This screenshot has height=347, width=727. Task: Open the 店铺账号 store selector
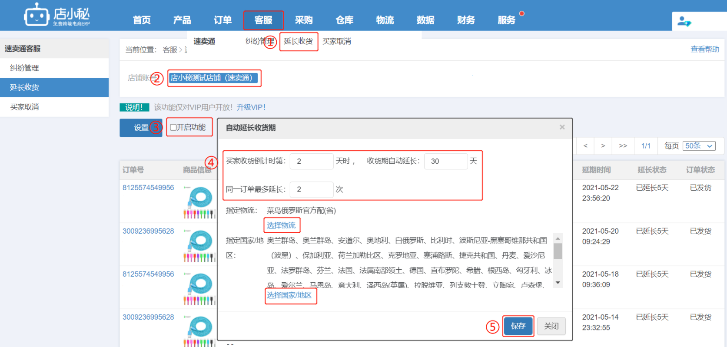pos(214,78)
